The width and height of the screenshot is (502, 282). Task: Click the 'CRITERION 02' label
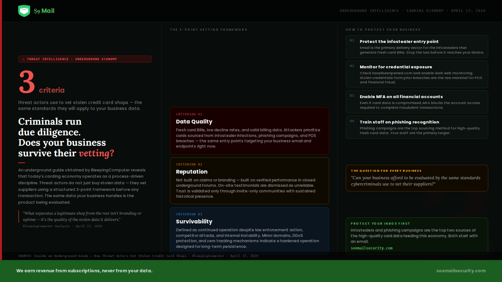(x=189, y=164)
